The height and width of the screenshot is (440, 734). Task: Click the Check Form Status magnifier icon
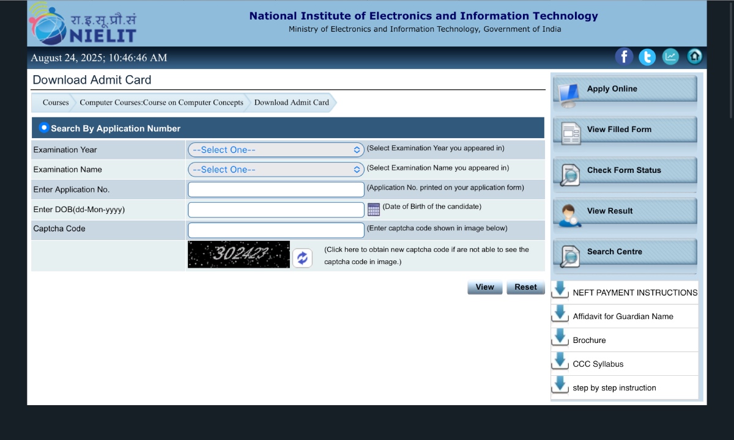coord(570,174)
